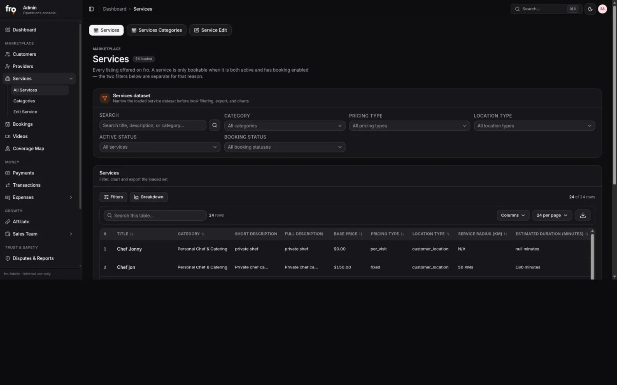
Task: Open the All pricing types dropdown
Action: coord(410,126)
